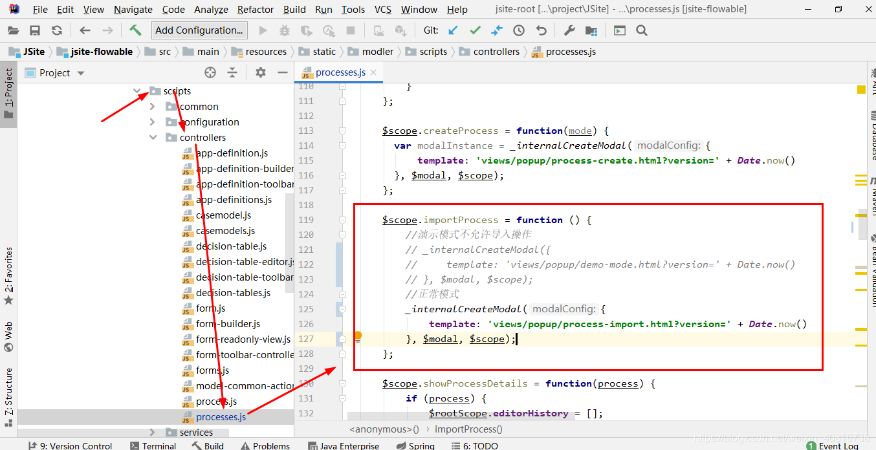Toggle the 9: Version Control tool window

pos(70,445)
